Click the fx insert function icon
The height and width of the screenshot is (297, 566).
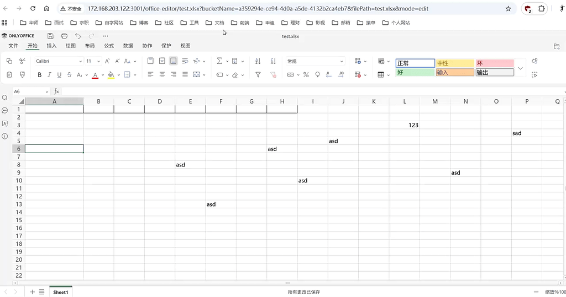[x=56, y=91]
